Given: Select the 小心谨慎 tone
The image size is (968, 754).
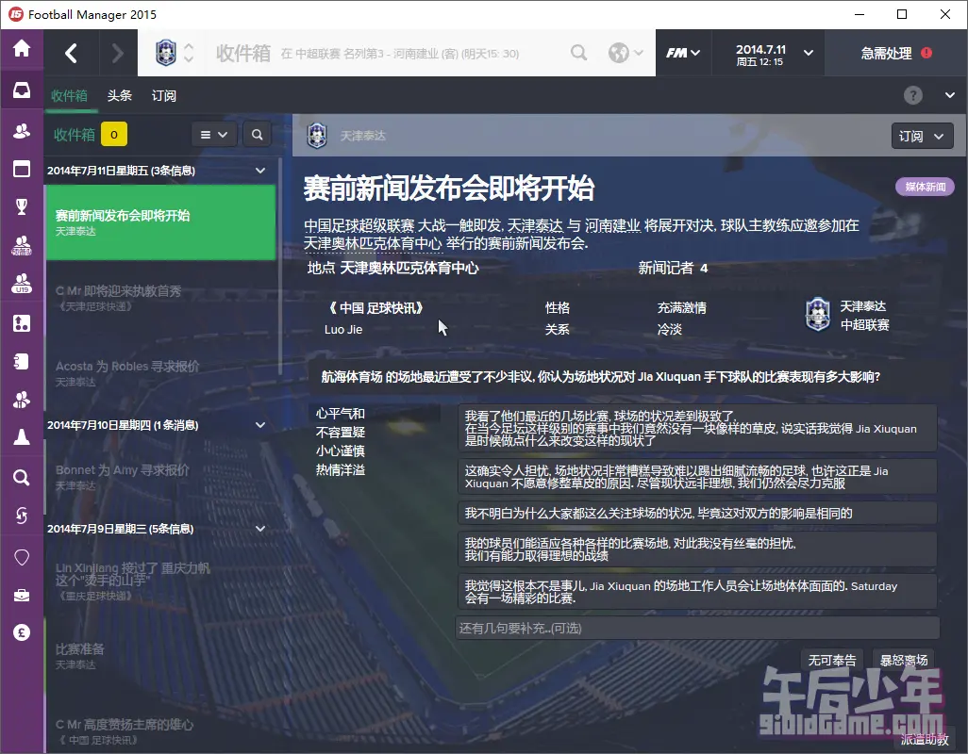Looking at the screenshot, I should click(341, 451).
